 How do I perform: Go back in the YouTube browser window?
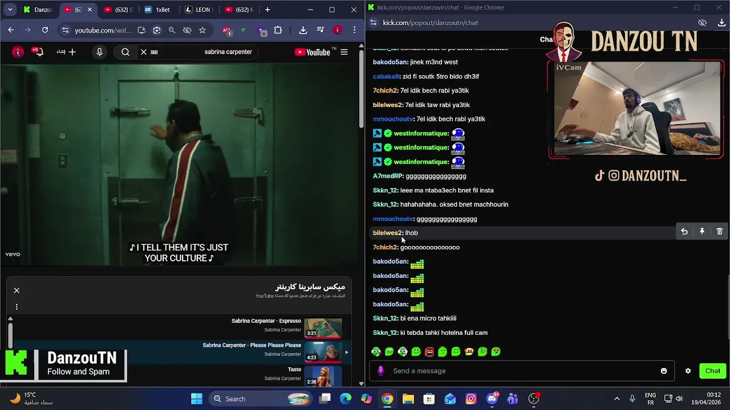tap(11, 30)
